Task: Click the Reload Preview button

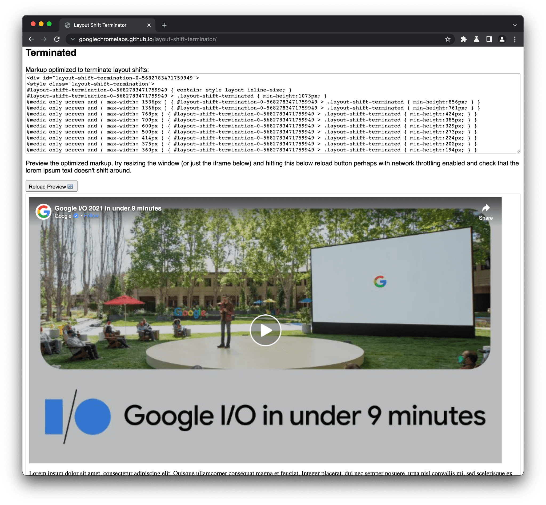Action: pos(52,186)
